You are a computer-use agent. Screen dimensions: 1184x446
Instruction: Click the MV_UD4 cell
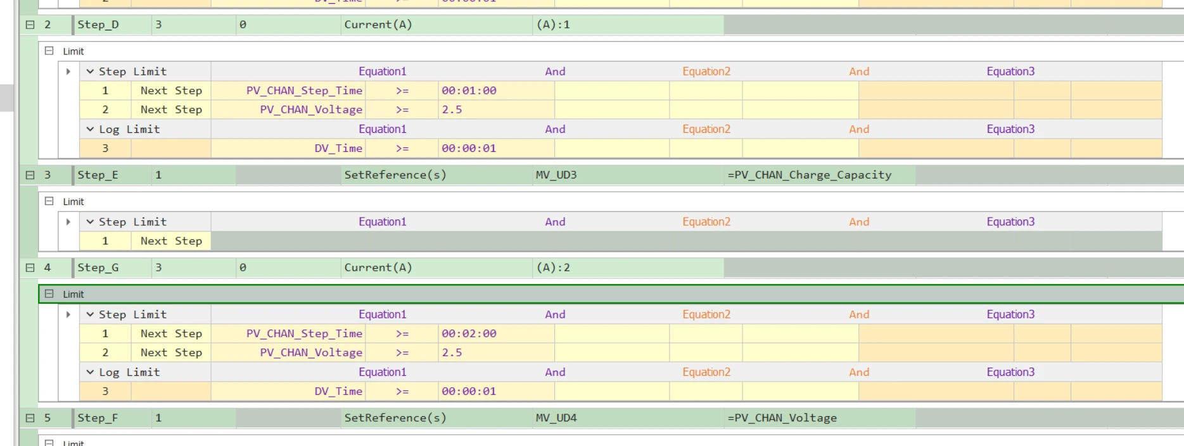coord(628,418)
